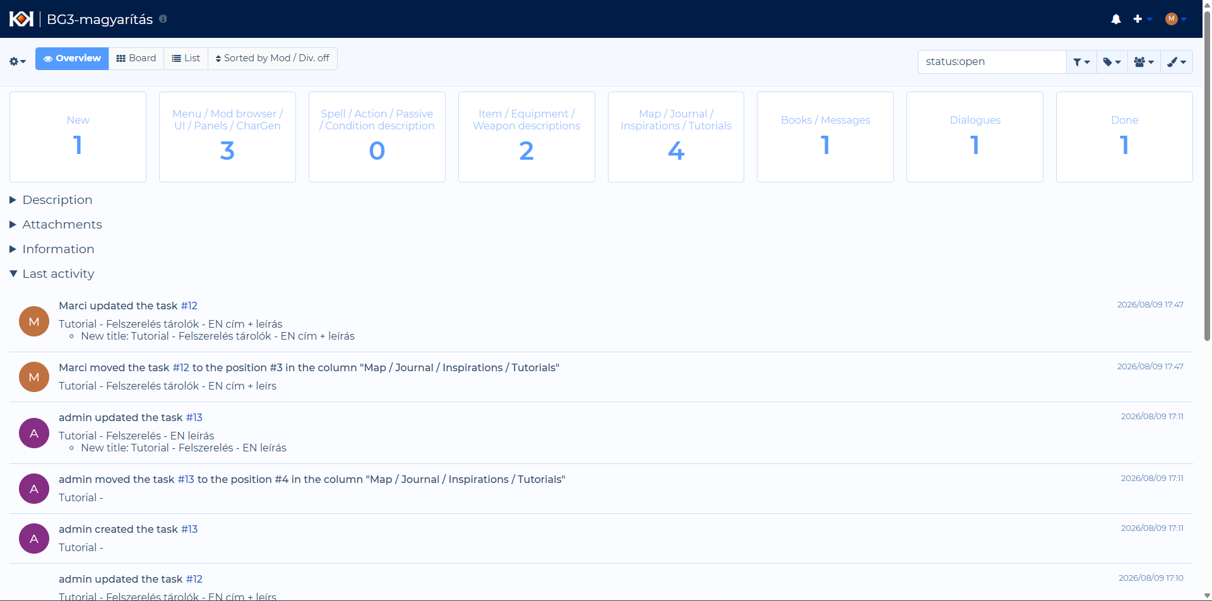
Task: Click "New title: Tutorial - Felszerelés - EN leírás" text
Action: click(x=184, y=448)
